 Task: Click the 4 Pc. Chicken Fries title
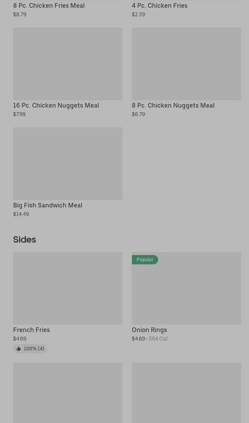pos(159,6)
